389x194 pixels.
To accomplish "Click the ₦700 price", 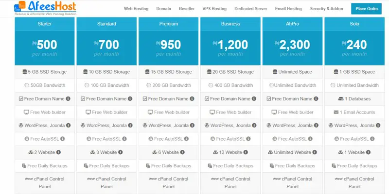I will (x=106, y=45).
